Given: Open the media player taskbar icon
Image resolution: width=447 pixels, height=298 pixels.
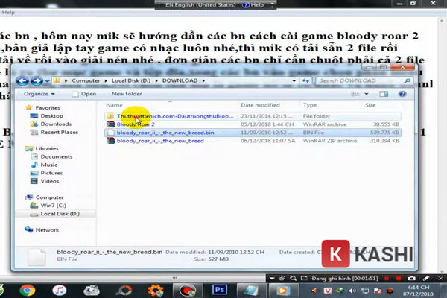Looking at the screenshot, I should click(282, 291).
